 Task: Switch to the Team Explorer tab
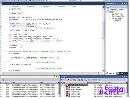[122, 73]
